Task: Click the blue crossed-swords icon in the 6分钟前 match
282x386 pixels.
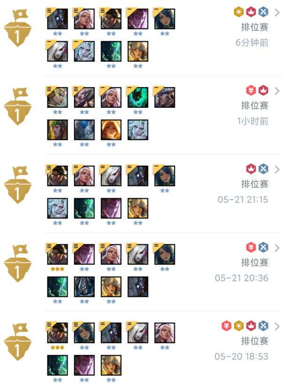Action: pos(263,12)
